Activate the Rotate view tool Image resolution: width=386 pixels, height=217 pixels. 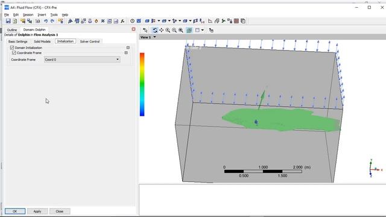click(x=155, y=30)
